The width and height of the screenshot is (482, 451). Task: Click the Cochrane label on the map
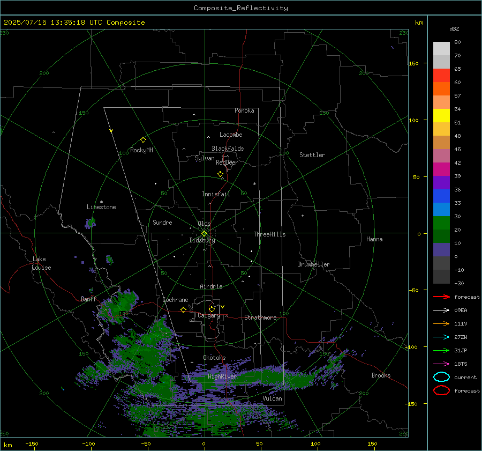click(x=175, y=300)
